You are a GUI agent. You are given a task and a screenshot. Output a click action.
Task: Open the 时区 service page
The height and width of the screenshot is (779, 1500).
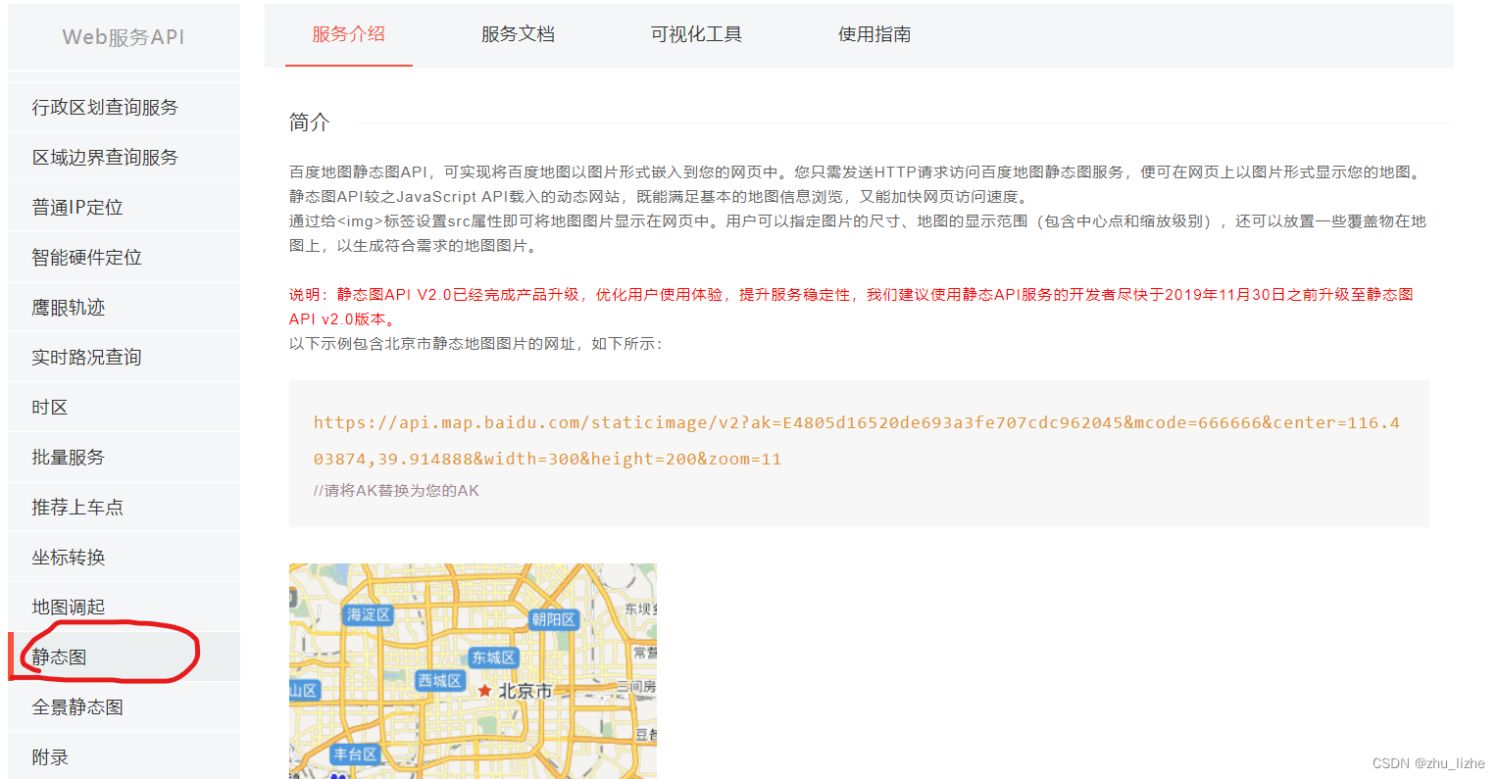50,407
